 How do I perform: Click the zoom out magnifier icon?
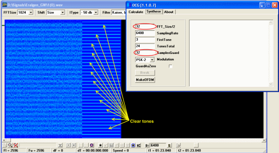coord(10,145)
